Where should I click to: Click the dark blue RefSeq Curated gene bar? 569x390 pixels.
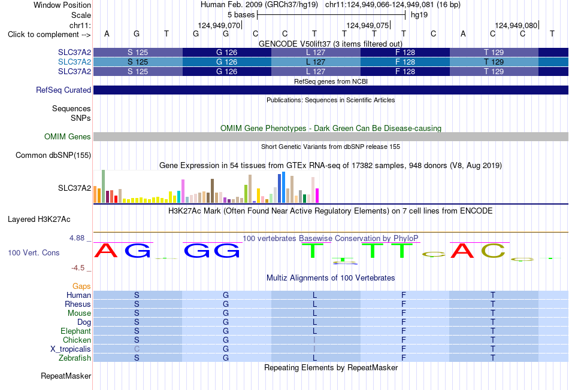coord(331,90)
